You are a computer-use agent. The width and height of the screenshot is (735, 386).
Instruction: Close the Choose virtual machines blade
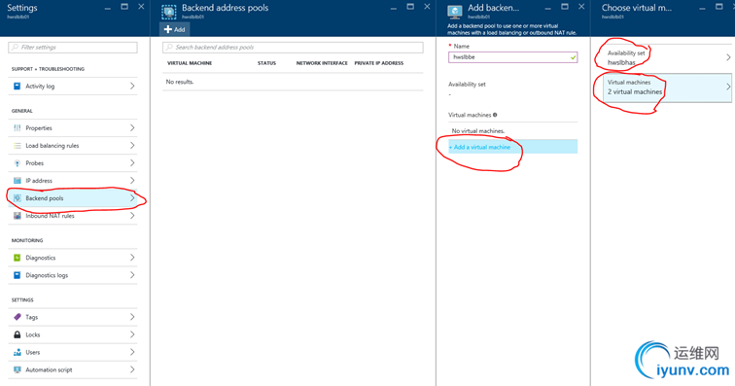pos(734,7)
